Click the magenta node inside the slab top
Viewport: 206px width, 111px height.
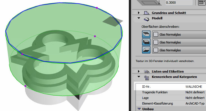click(95, 36)
